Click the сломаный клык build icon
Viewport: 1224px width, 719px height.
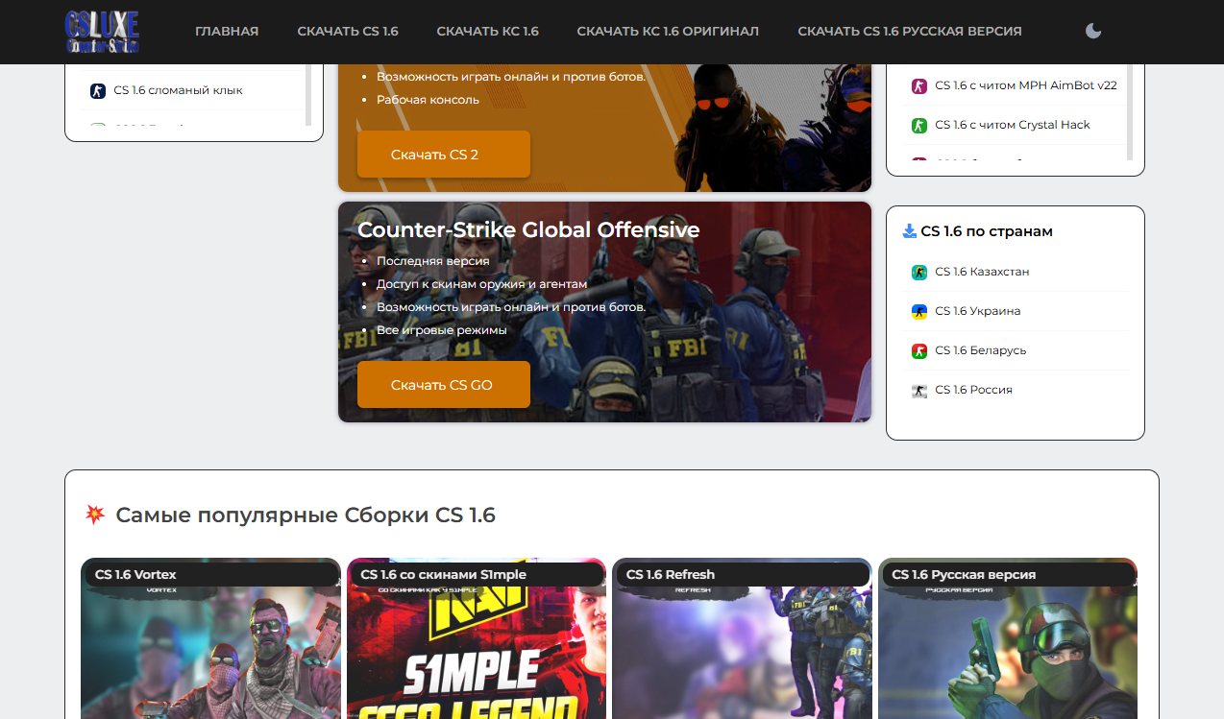(97, 91)
